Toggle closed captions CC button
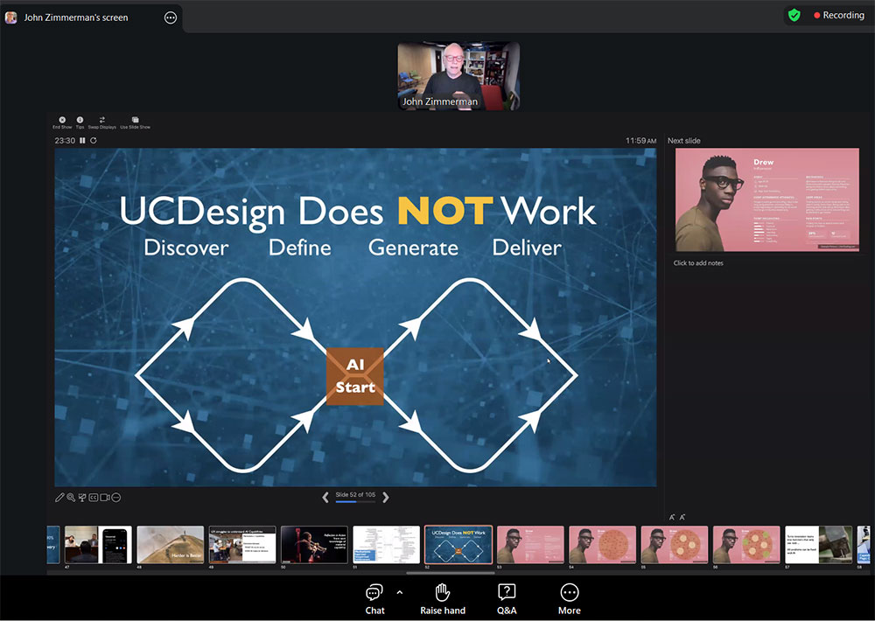Screen dimensions: 875x621 click(94, 498)
